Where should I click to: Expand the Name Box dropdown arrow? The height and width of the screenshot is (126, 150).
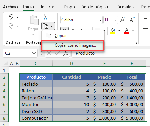pyautogui.click(x=34, y=53)
